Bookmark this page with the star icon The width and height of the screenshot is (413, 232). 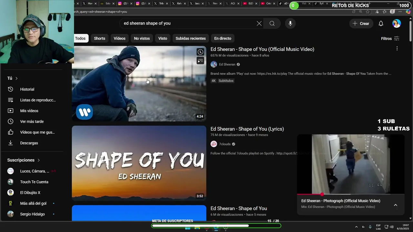coord(368,12)
